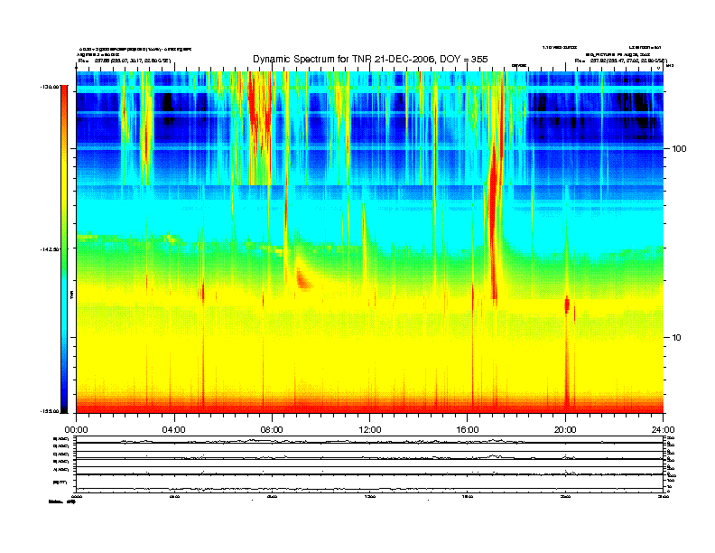The image size is (715, 553).
Task: Click the line-plot panels under the spectrogram
Action: pyautogui.click(x=370, y=464)
